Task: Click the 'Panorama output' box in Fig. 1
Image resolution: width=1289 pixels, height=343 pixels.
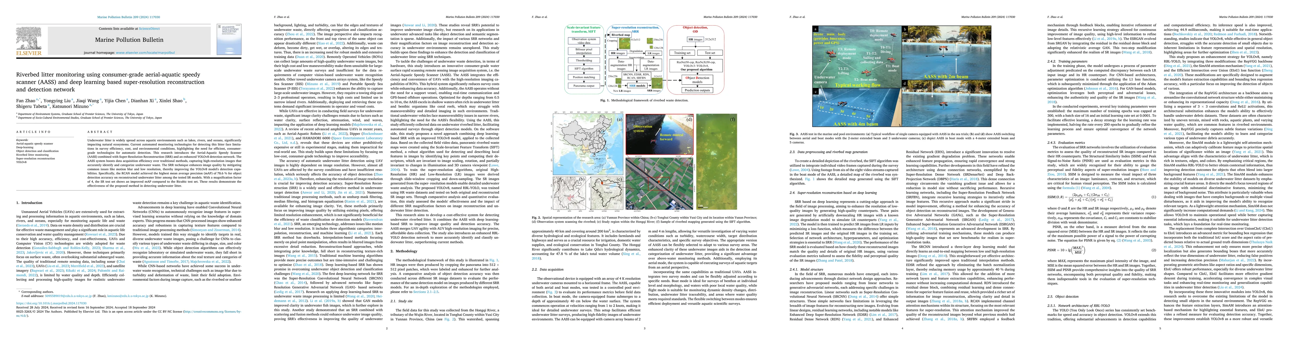Action: 584,86
